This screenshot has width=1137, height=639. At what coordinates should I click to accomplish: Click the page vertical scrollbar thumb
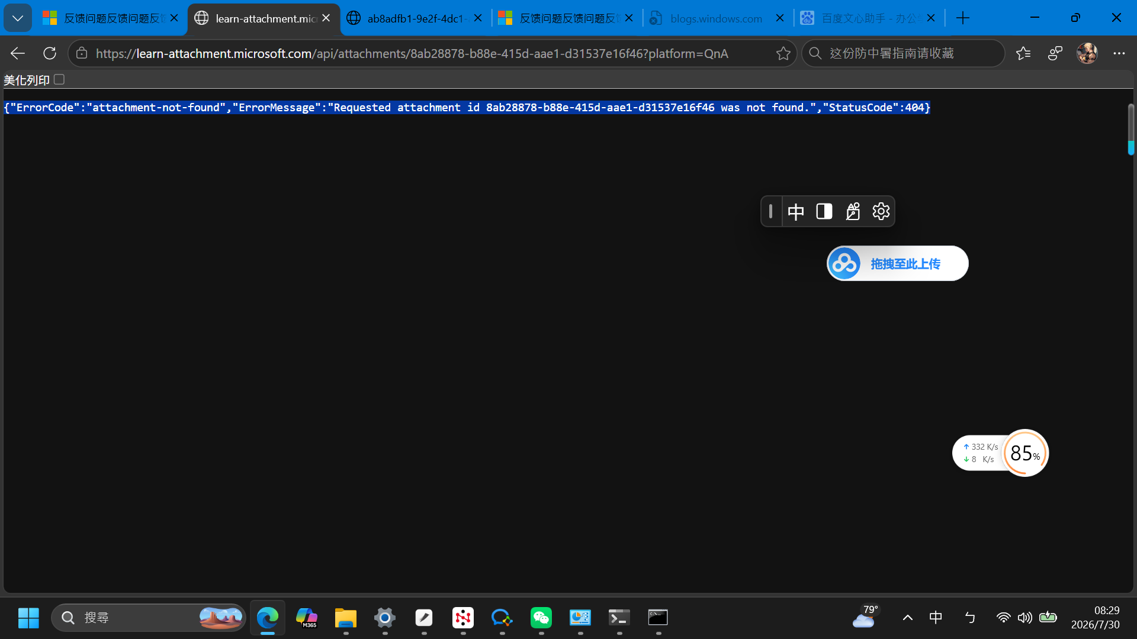click(1130, 129)
